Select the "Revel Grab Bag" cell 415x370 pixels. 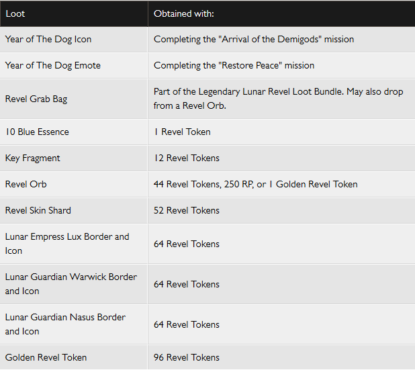[x=36, y=99]
